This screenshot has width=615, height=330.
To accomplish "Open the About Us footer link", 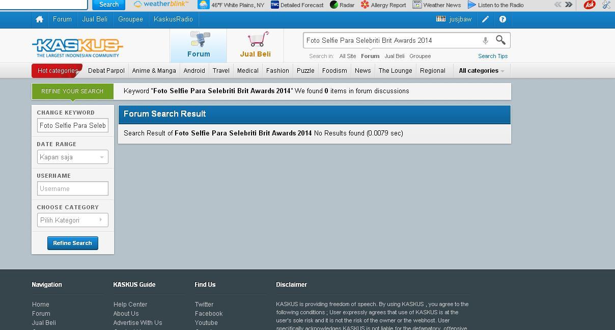I will [x=126, y=314].
